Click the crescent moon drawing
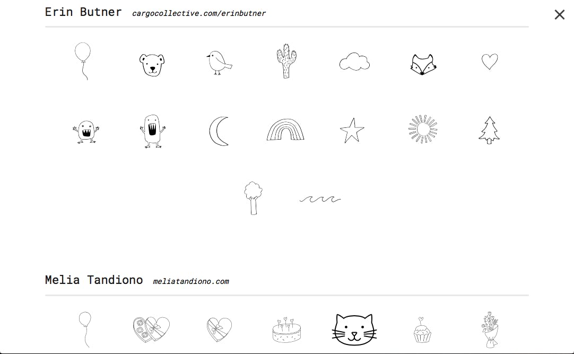Viewport: 574px width, 354px height. tap(219, 131)
